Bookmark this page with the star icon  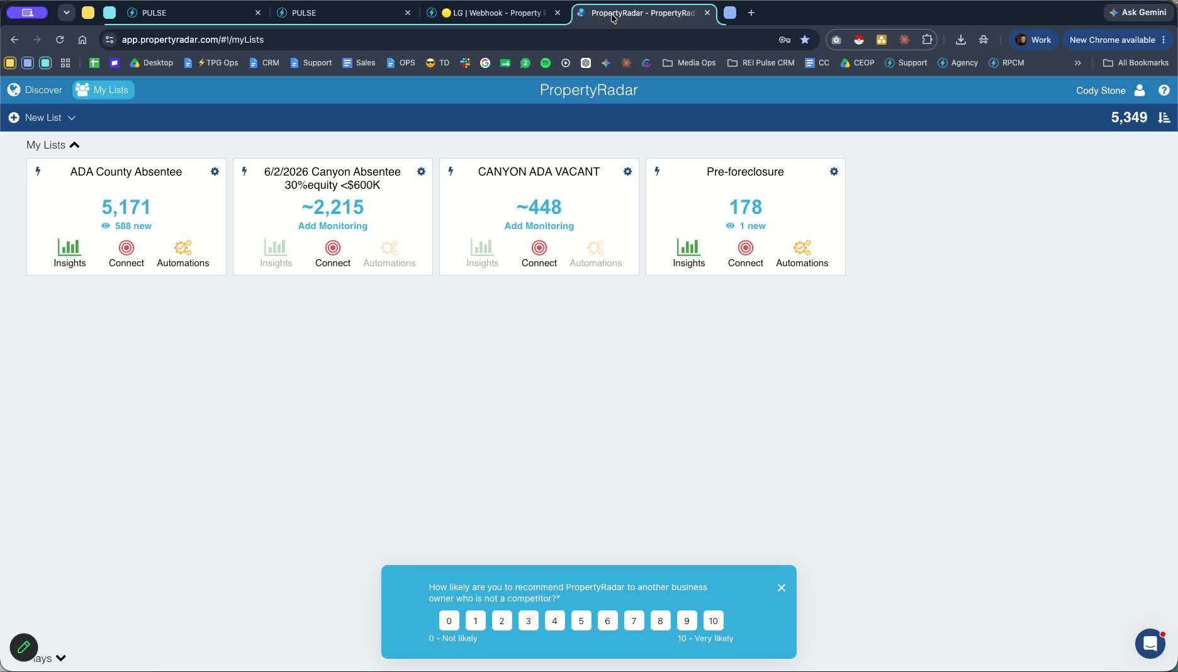pos(805,40)
